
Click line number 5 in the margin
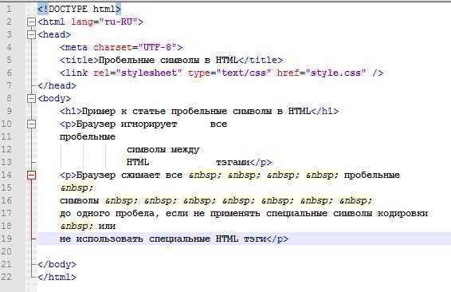[10, 60]
